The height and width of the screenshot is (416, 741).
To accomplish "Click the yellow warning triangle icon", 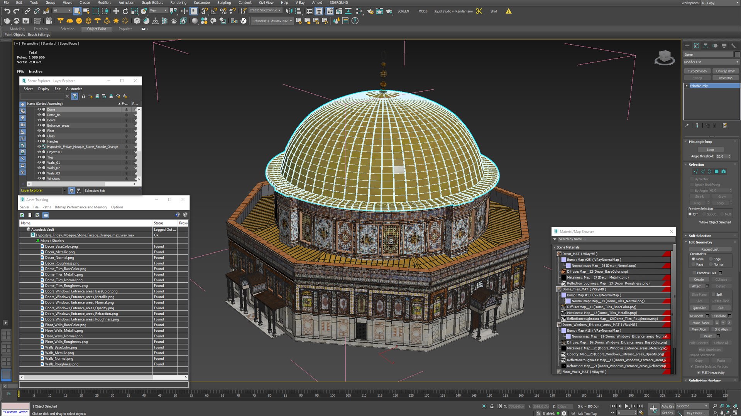I will tap(509, 11).
